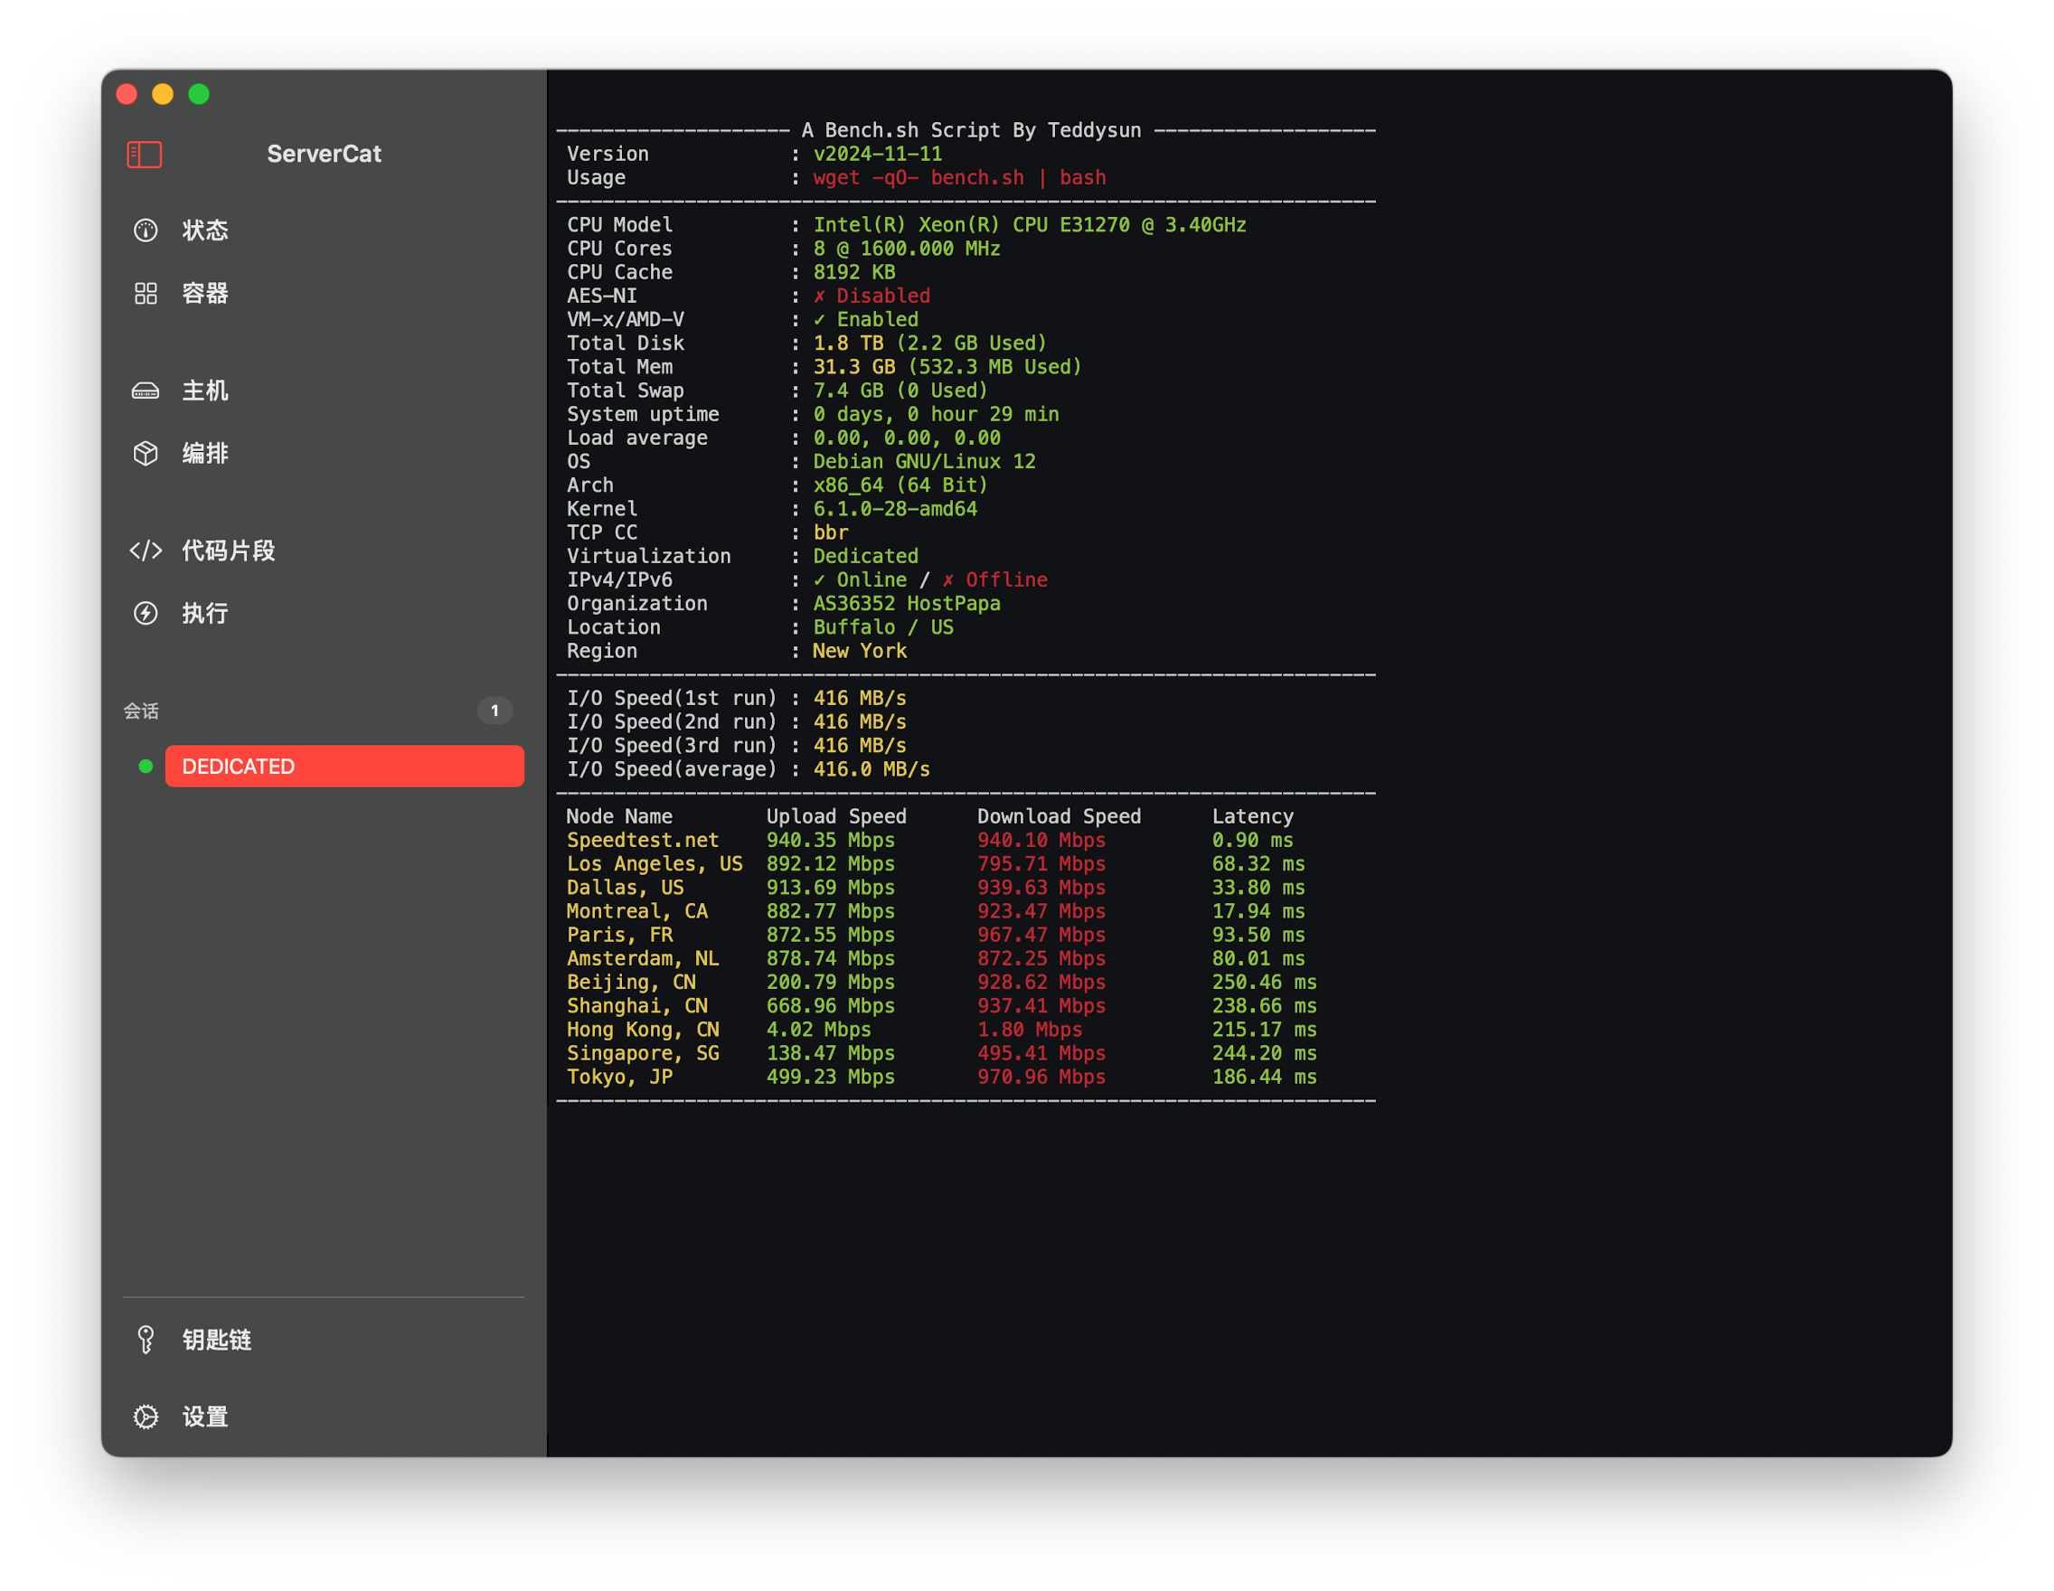The height and width of the screenshot is (1591, 2054).
Task: Click the value 8 @ 1600.000 MHz
Action: coord(907,249)
